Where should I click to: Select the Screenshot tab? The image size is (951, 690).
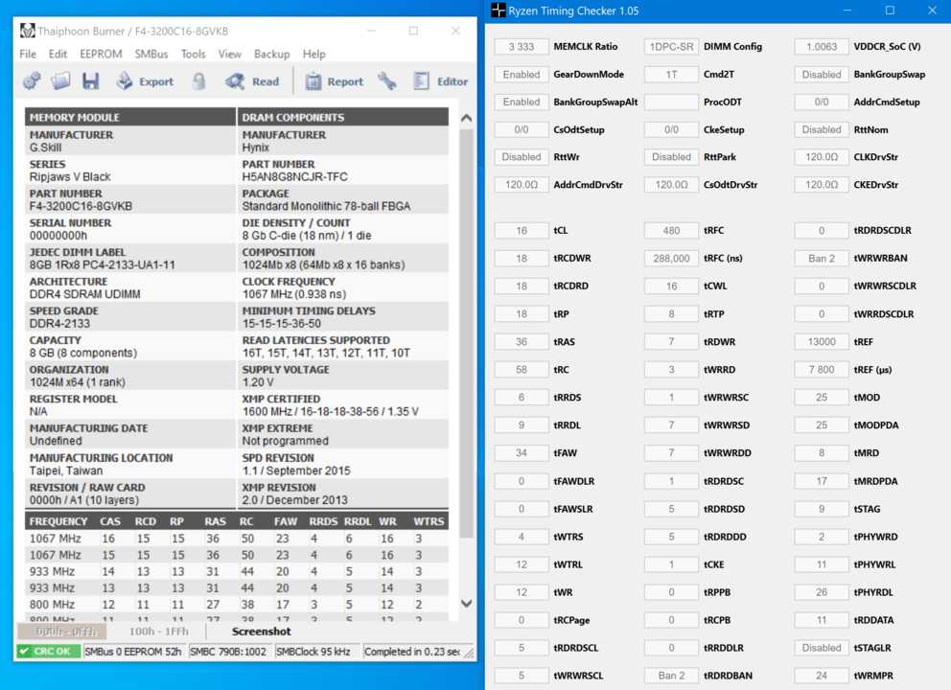pyautogui.click(x=262, y=632)
